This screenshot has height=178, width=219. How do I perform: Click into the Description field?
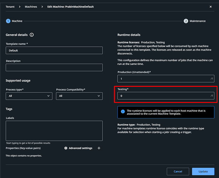54,67
